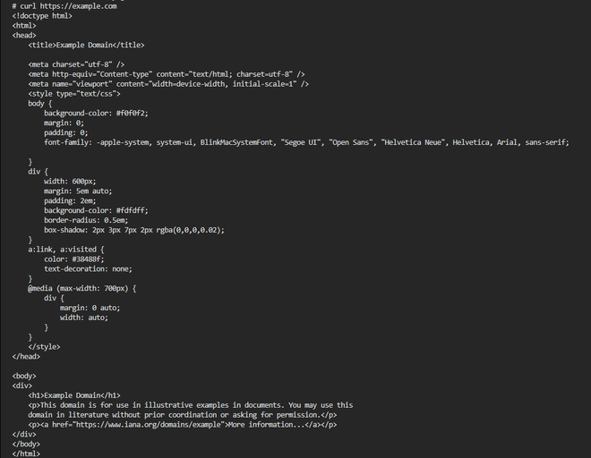Click the doctype html declaration line
Viewport: 591px width, 458px height.
(43, 15)
